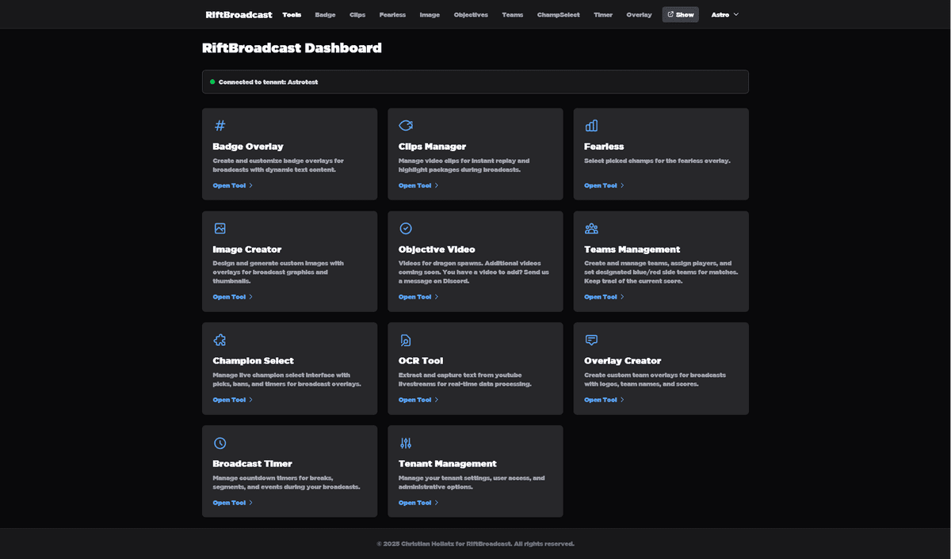
Task: Select the Tenant Management sliders icon
Action: click(405, 443)
